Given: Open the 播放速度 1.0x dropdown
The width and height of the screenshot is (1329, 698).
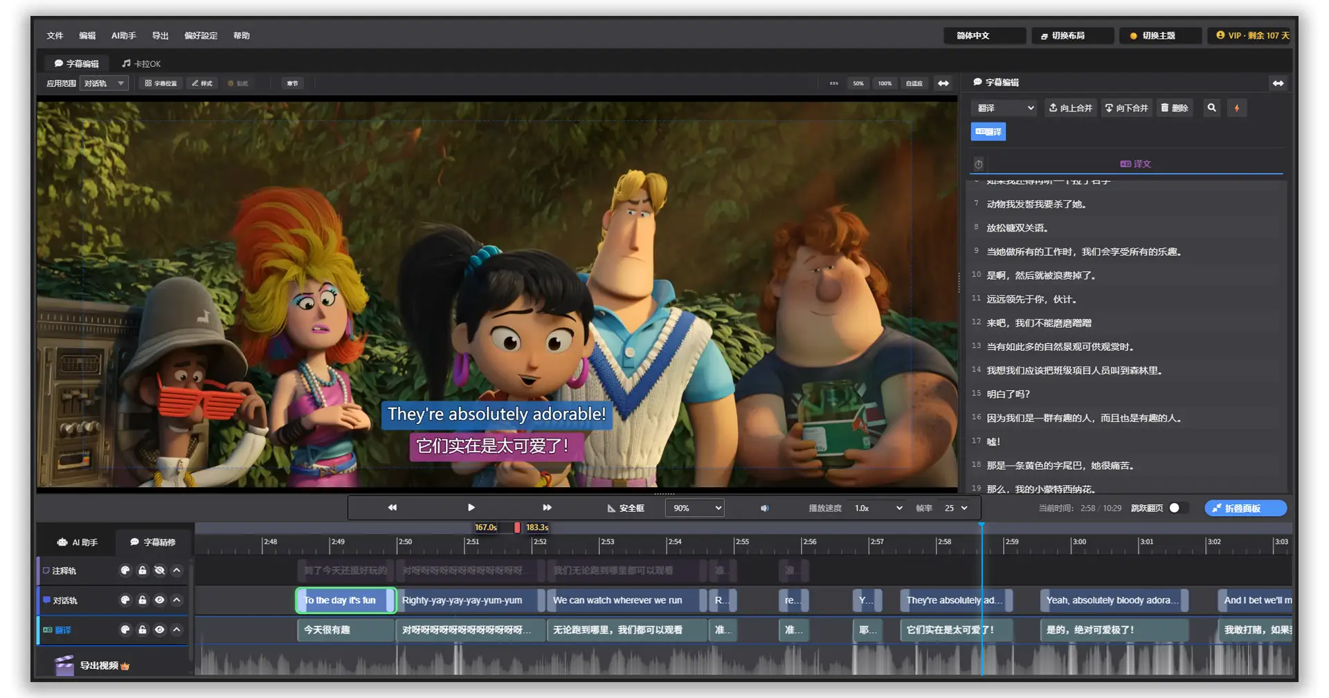Looking at the screenshot, I should point(878,508).
